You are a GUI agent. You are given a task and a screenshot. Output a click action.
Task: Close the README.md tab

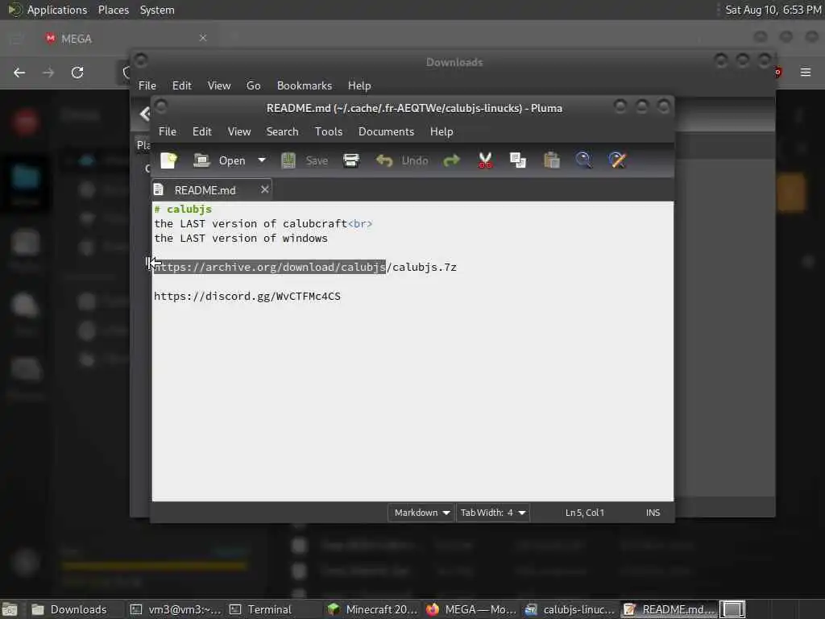pyautogui.click(x=264, y=189)
